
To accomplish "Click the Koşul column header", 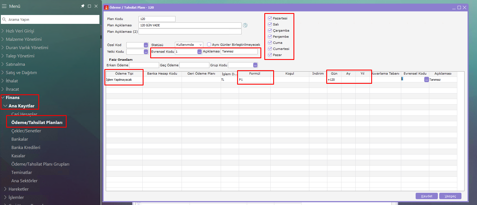I will coord(290,74).
